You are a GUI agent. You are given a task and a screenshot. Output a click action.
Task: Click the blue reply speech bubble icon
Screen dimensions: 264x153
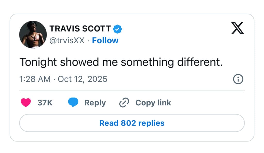73,103
